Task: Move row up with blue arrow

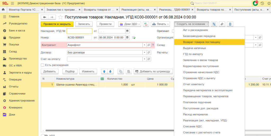Action: (104, 71)
